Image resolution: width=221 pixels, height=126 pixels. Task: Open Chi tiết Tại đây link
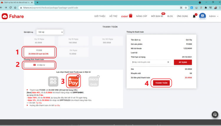(x=39, y=103)
